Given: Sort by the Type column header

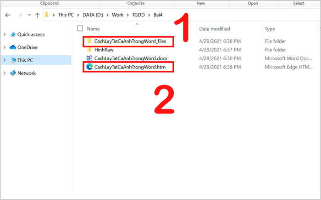Looking at the screenshot, I should coord(270,29).
